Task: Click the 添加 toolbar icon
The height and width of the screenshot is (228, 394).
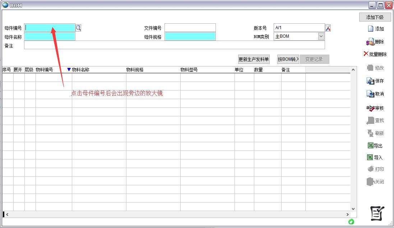Action: tap(371, 29)
